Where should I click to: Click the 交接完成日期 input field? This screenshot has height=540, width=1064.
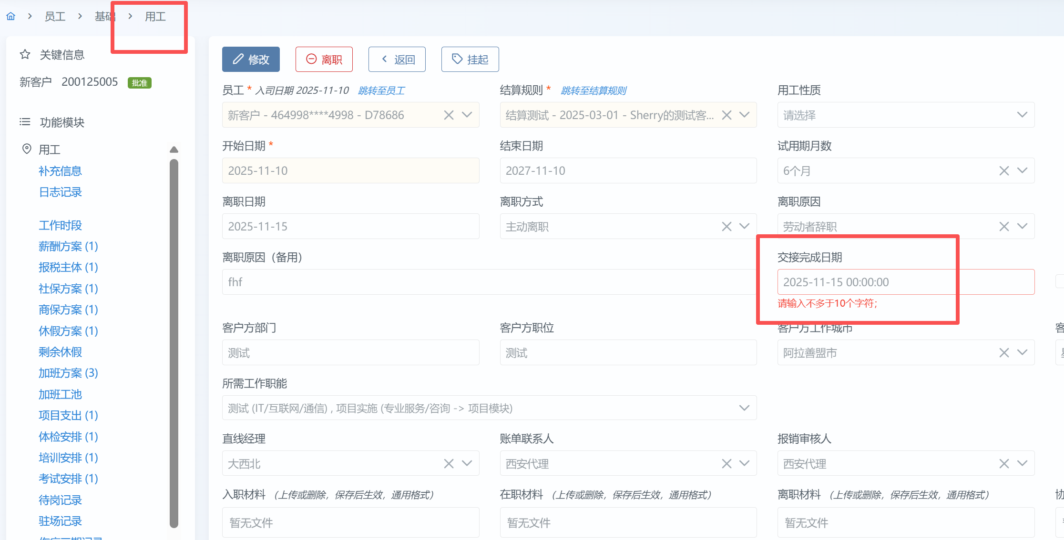905,282
